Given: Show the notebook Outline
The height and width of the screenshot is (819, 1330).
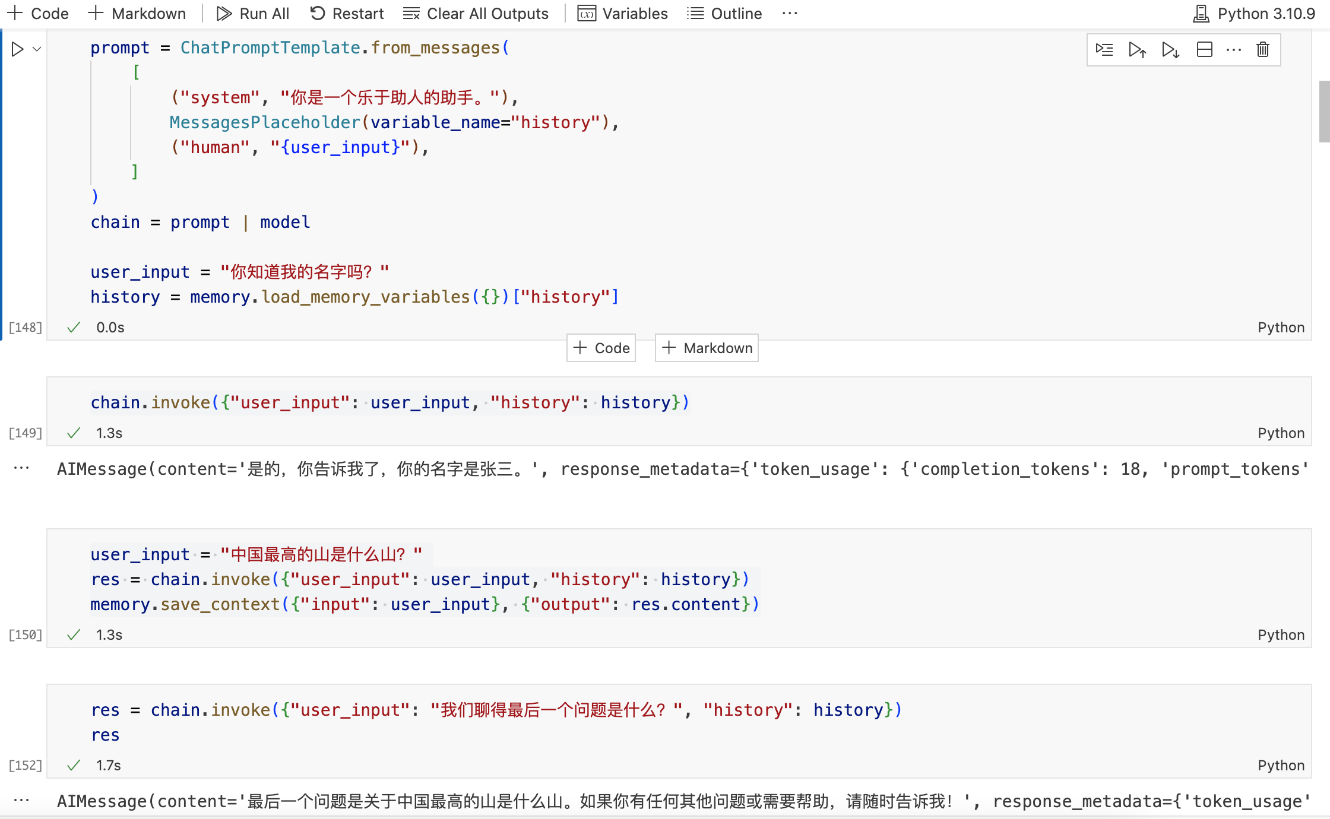Looking at the screenshot, I should (724, 13).
